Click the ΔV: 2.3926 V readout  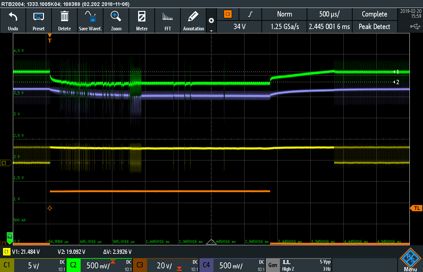117,252
